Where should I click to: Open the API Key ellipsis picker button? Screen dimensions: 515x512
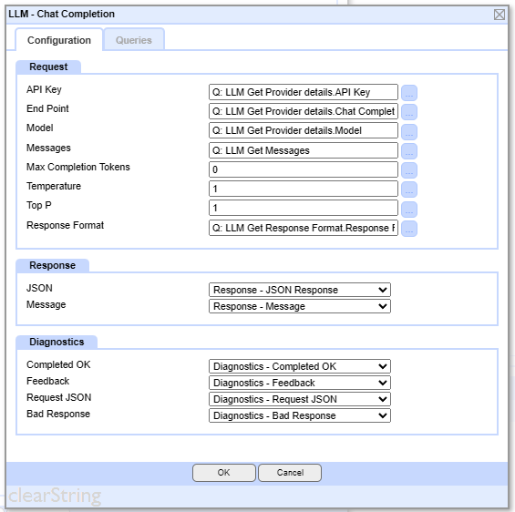coord(409,93)
